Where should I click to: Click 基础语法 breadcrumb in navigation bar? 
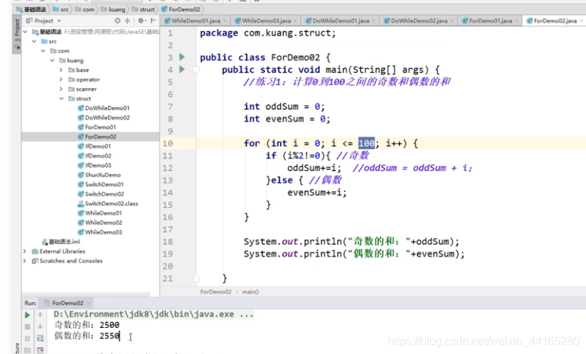[x=32, y=9]
